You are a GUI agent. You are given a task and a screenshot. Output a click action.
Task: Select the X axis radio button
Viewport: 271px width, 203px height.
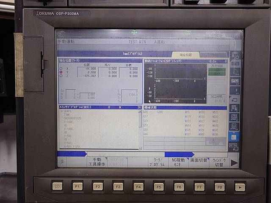[61, 69]
